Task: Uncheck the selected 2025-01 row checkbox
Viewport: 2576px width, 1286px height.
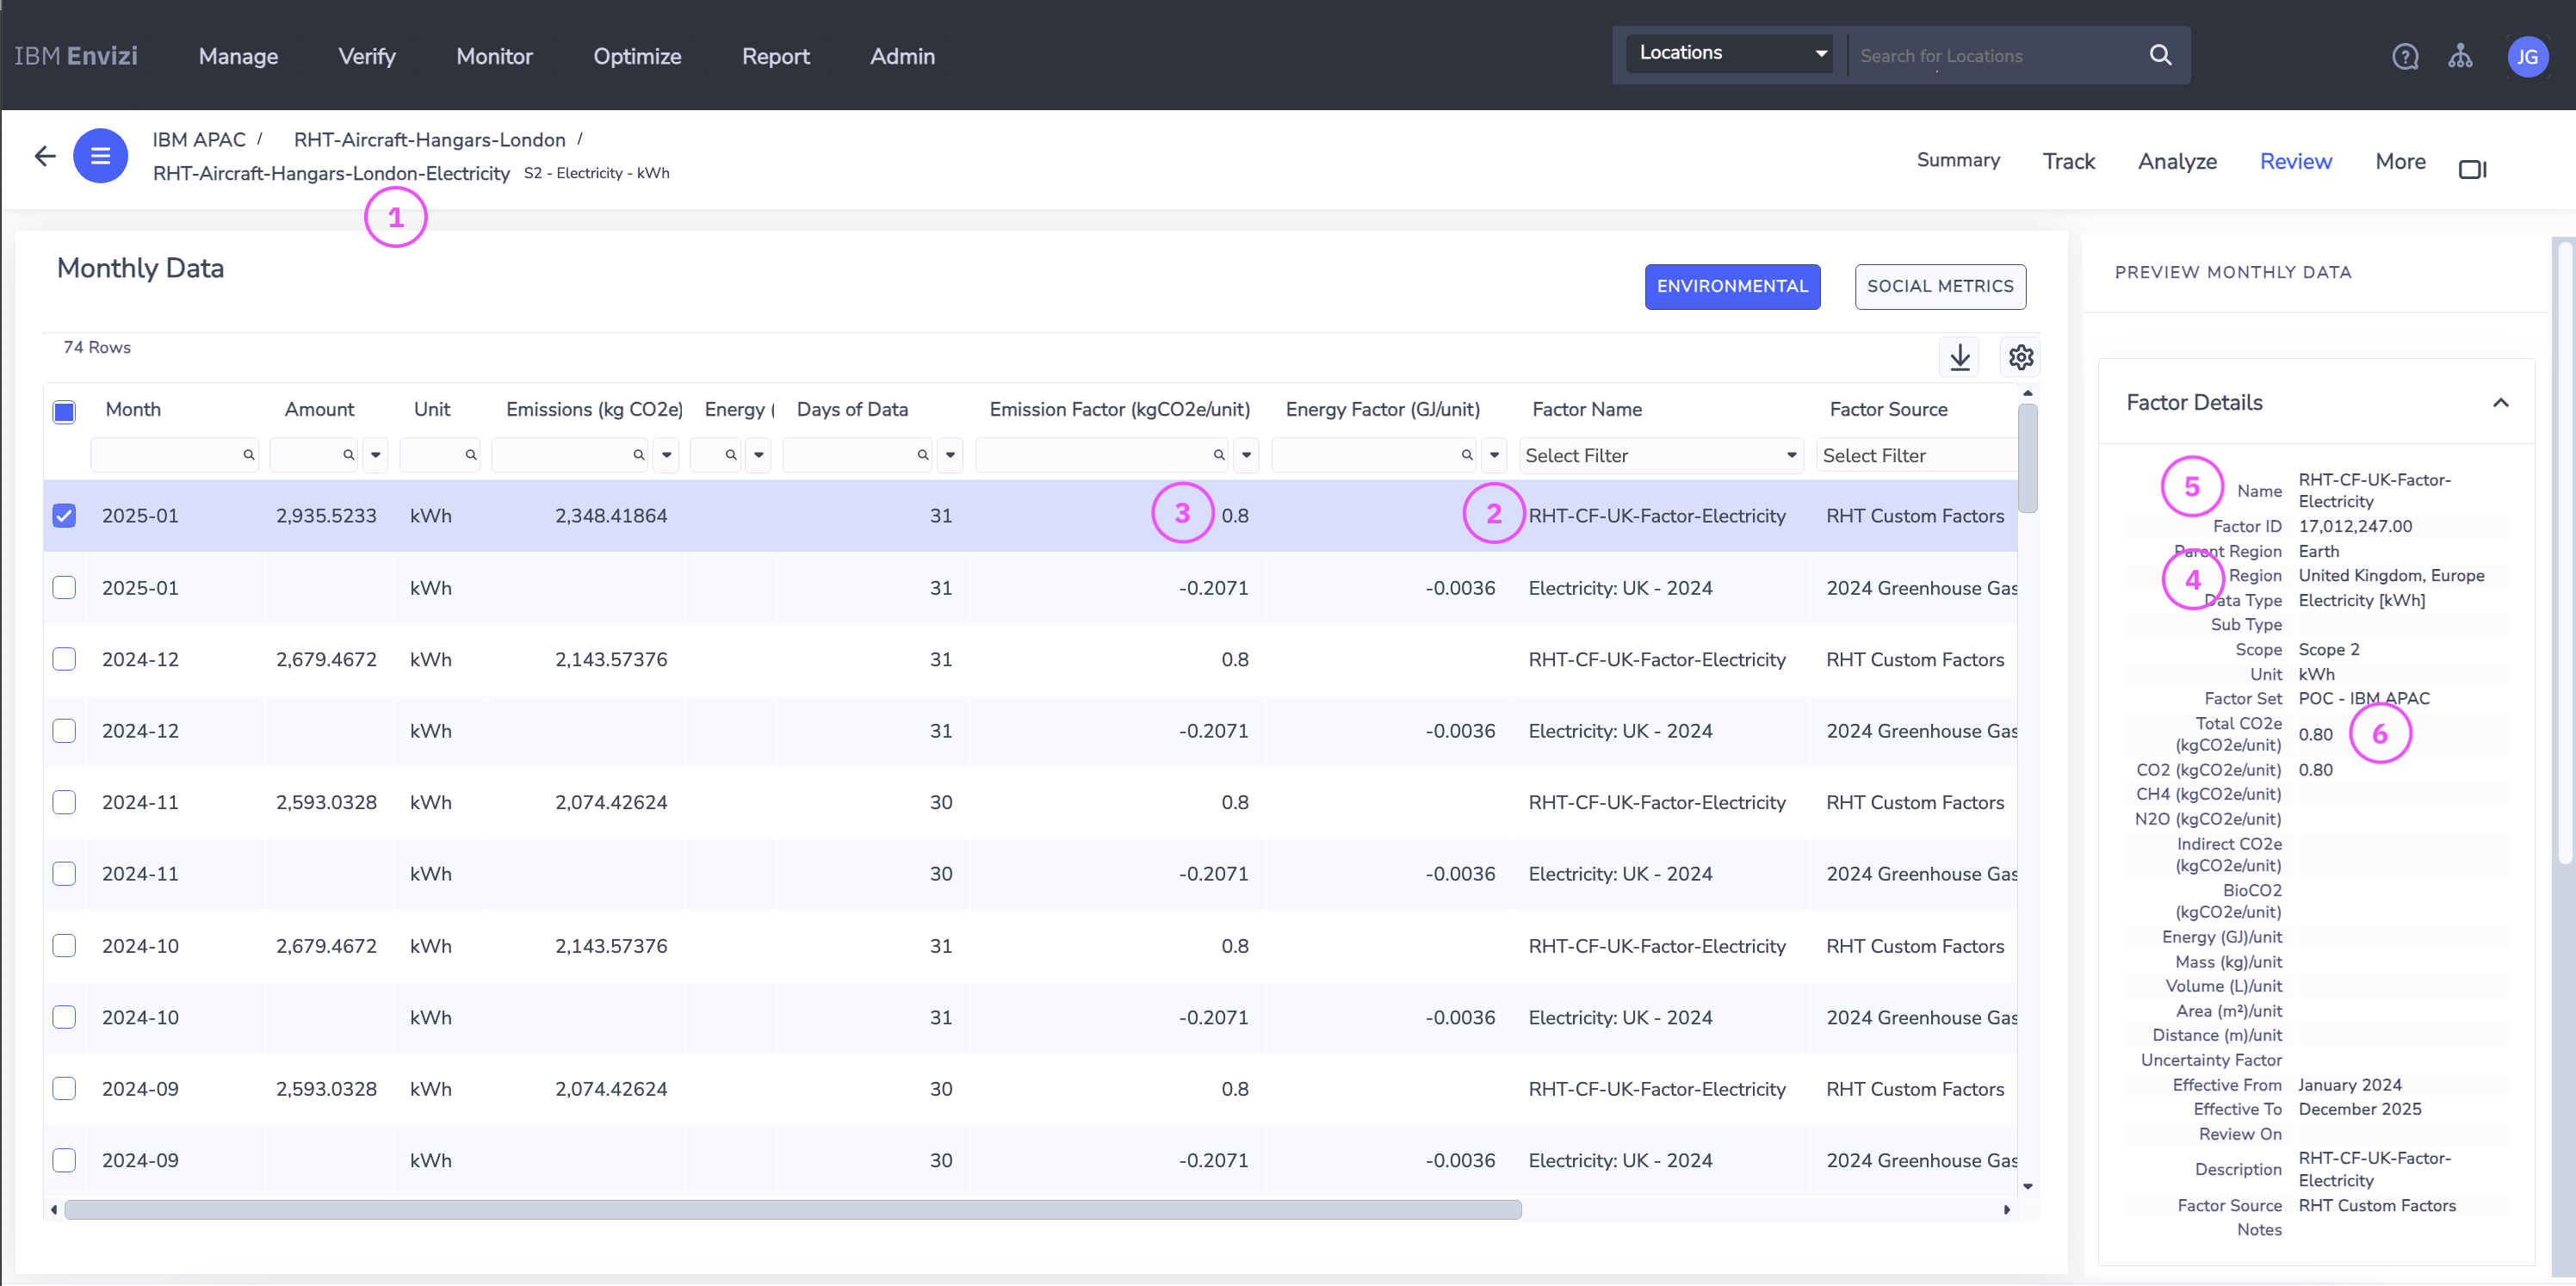Action: 64,516
